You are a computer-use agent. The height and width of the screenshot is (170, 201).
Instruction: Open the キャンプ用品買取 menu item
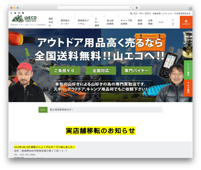tap(126, 22)
